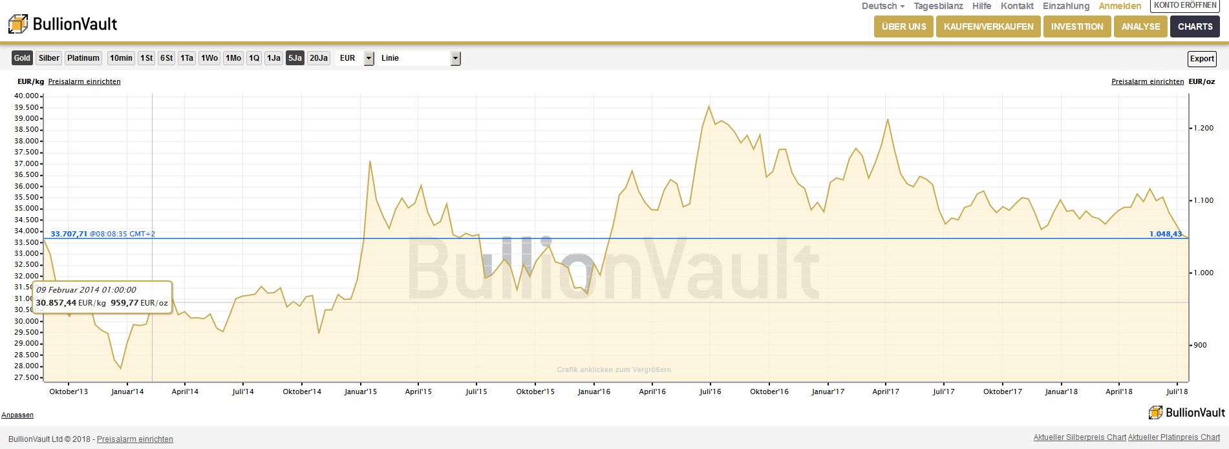Viewport: 1229px width, 449px height.
Task: Click the BullionVault logo below the chart
Action: pyautogui.click(x=1187, y=412)
